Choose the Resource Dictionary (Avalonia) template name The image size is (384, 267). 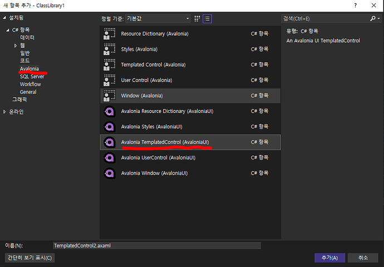point(155,34)
